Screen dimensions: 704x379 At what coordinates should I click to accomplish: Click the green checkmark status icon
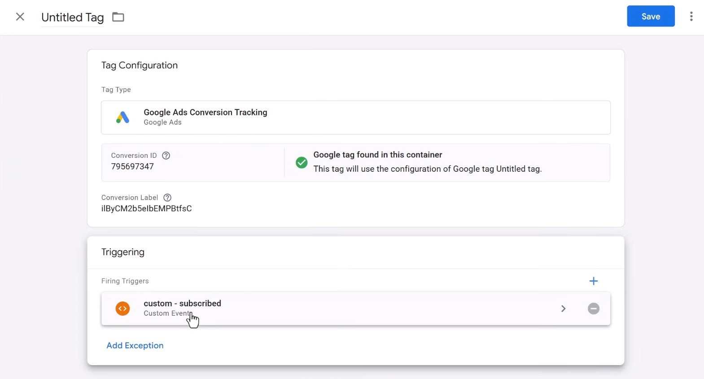pos(302,162)
